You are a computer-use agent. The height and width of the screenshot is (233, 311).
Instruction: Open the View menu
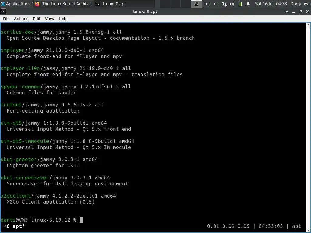tap(50, 19)
